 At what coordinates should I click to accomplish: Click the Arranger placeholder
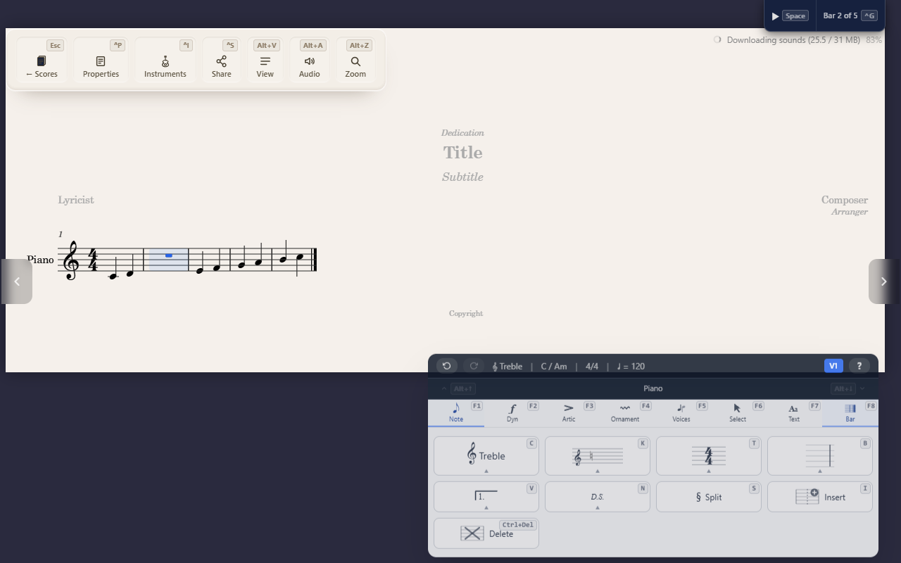[x=849, y=212]
